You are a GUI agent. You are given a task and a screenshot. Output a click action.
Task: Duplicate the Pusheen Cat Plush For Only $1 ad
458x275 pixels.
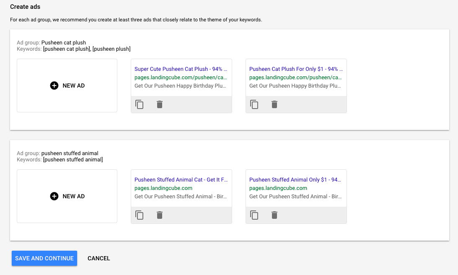(254, 104)
